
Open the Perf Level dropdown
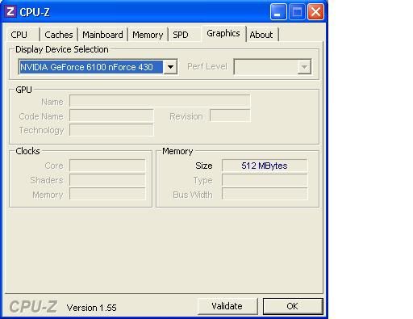(x=273, y=67)
